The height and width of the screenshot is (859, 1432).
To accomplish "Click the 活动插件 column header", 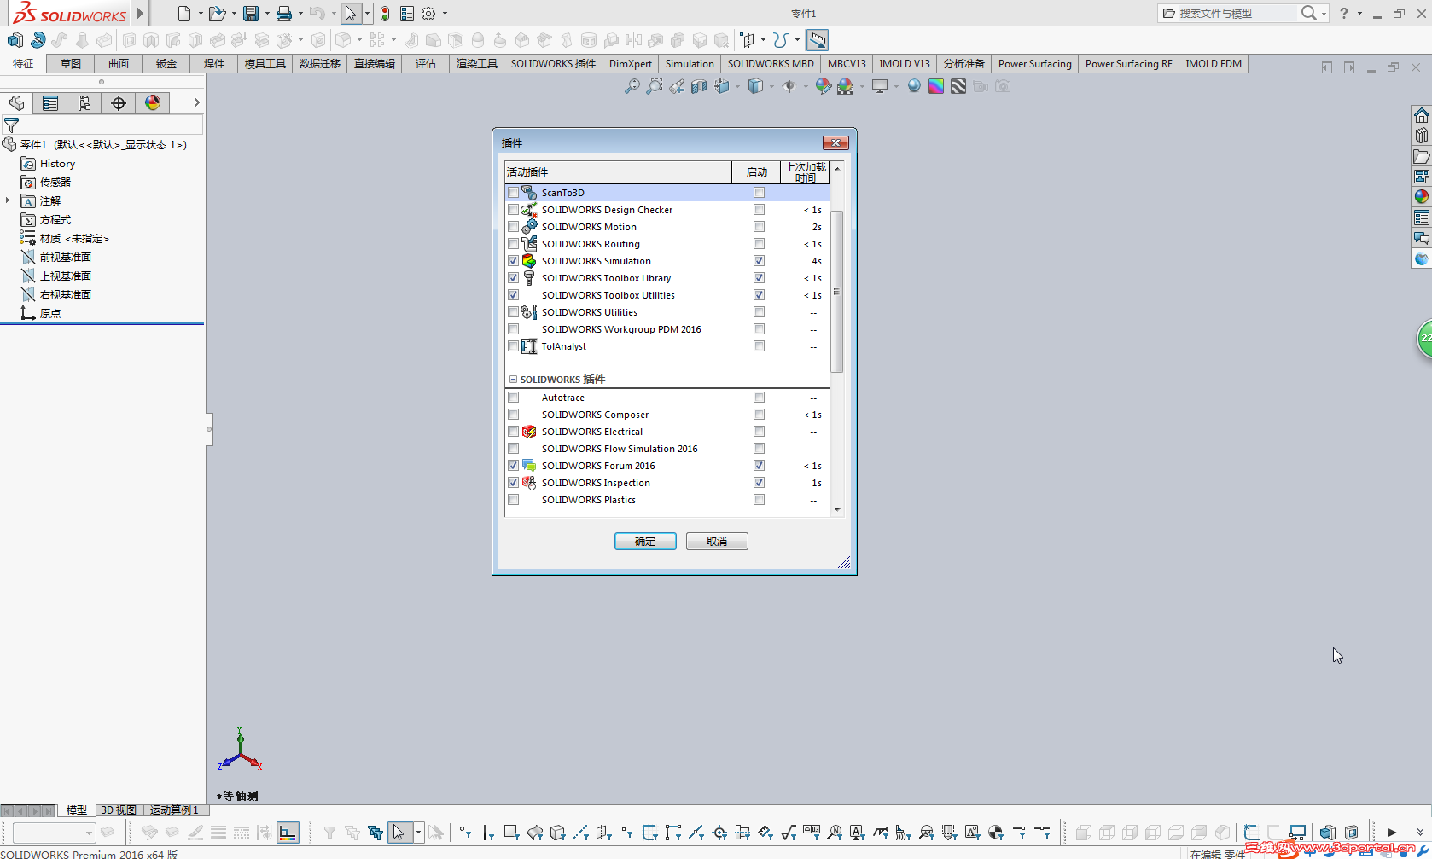I will tap(618, 172).
